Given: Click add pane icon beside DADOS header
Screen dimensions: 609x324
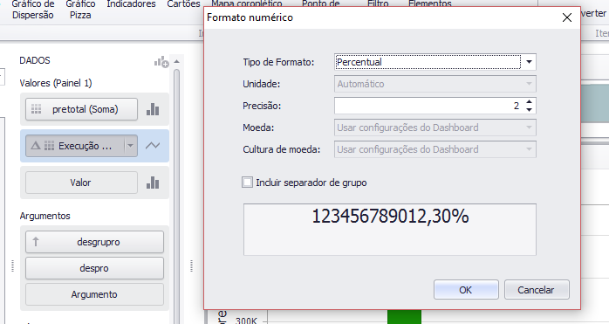Looking at the screenshot, I should [161, 62].
